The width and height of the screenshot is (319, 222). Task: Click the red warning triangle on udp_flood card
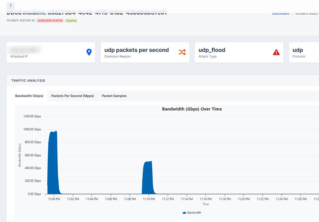tap(276, 52)
